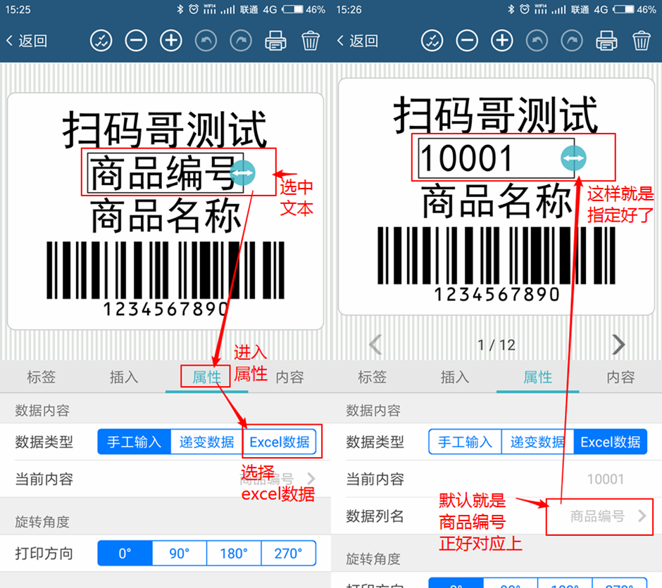This screenshot has width=662, height=588.
Task: Open 标签 tab in left screen
Action: click(x=42, y=377)
